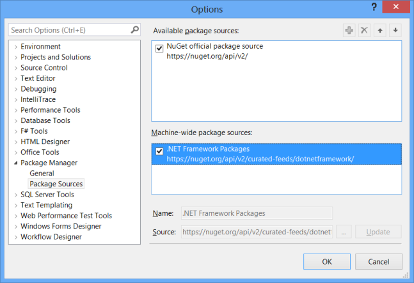The image size is (414, 283).
Task: Click the help question mark icon
Action: point(374,8)
